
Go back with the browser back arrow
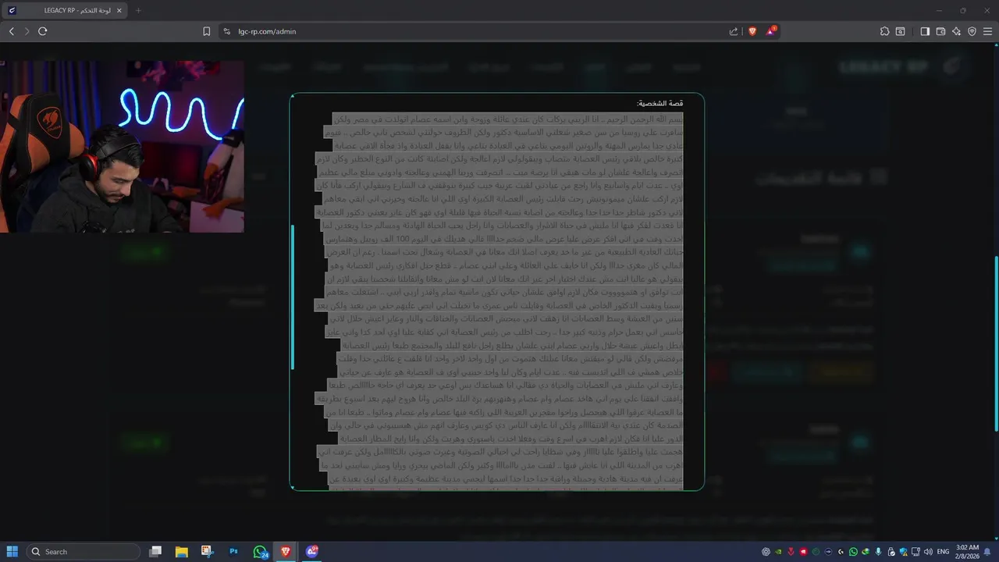[11, 31]
